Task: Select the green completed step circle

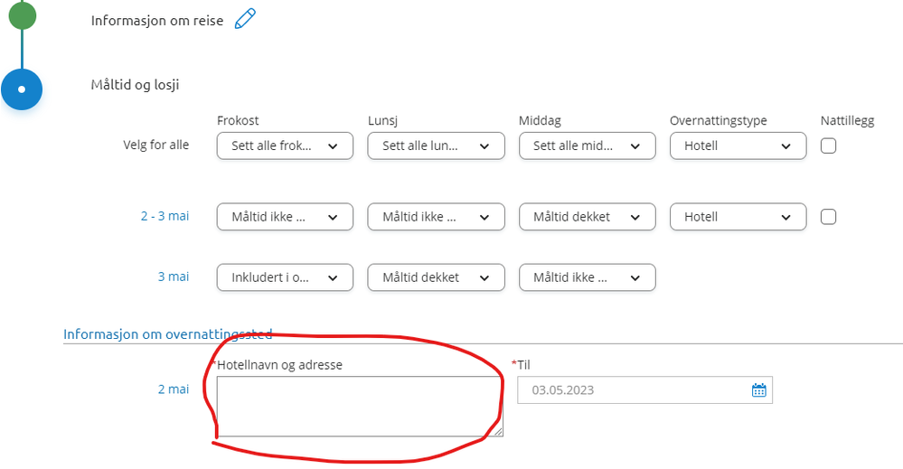Action: click(22, 15)
